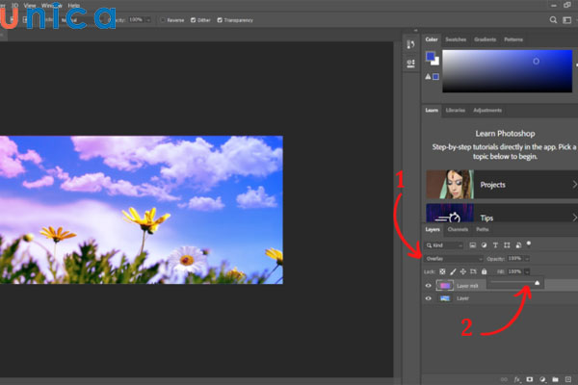Open the Overlay blend mode dropdown
Image resolution: width=578 pixels, height=385 pixels.
(x=453, y=259)
